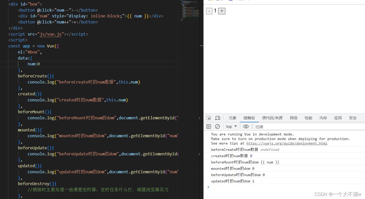The image size is (365, 199).
Task: Switch to the 控制台 tab
Action: pos(249,118)
